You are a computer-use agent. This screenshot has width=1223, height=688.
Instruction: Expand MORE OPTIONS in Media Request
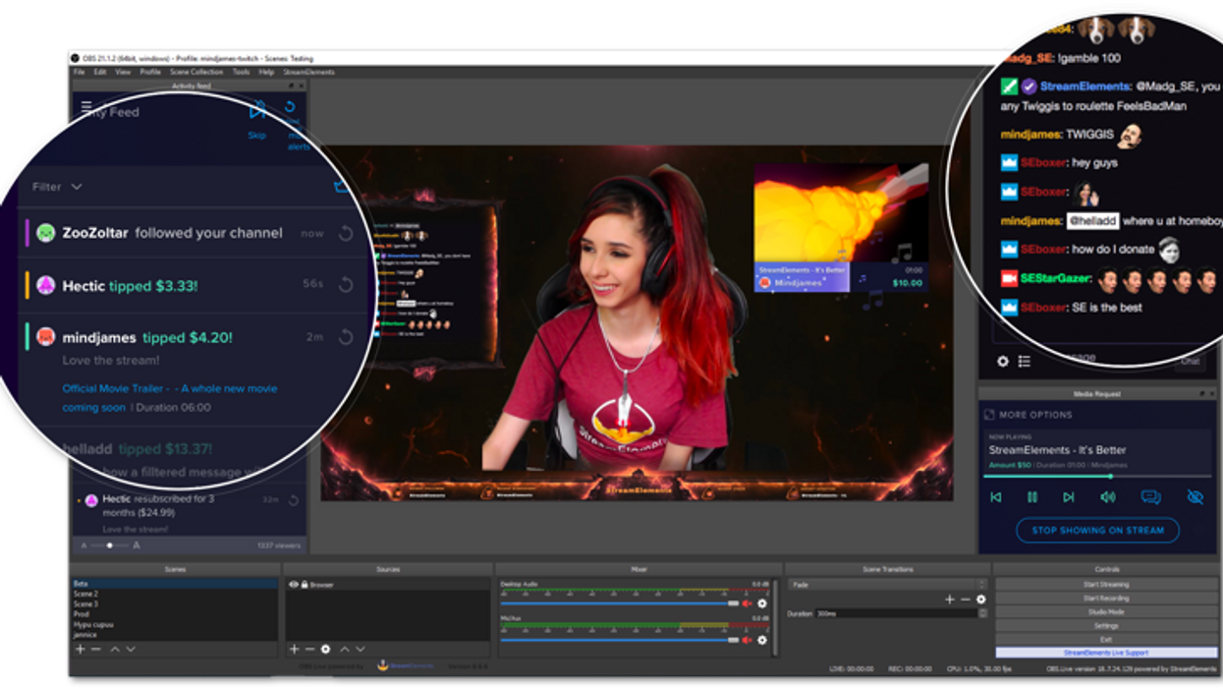coord(1028,415)
